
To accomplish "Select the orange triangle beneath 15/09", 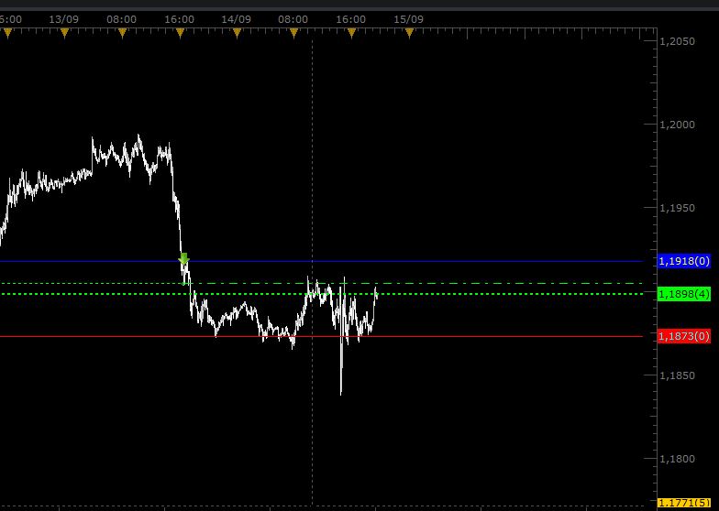I will 409,34.
